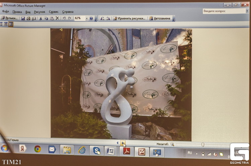Image resolution: width=251 pixels, height=166 pixels.
Task: Click the 'Изменить рисунки...' button
Action: 129,18
